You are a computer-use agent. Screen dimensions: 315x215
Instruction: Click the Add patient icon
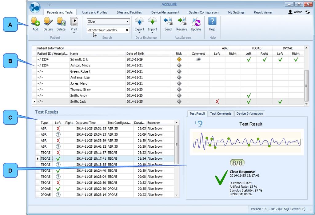(35, 22)
